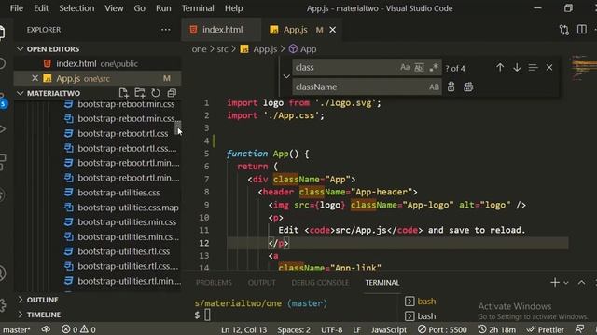Open changes compare icon in editor toolbar
The width and height of the screenshot is (597, 335).
564,30
